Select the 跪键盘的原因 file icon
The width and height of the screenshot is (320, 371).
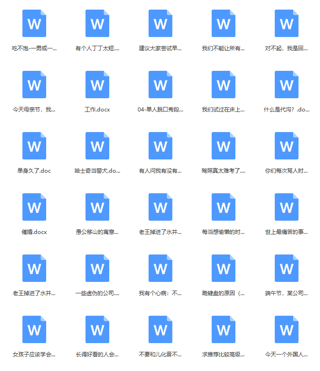click(224, 268)
